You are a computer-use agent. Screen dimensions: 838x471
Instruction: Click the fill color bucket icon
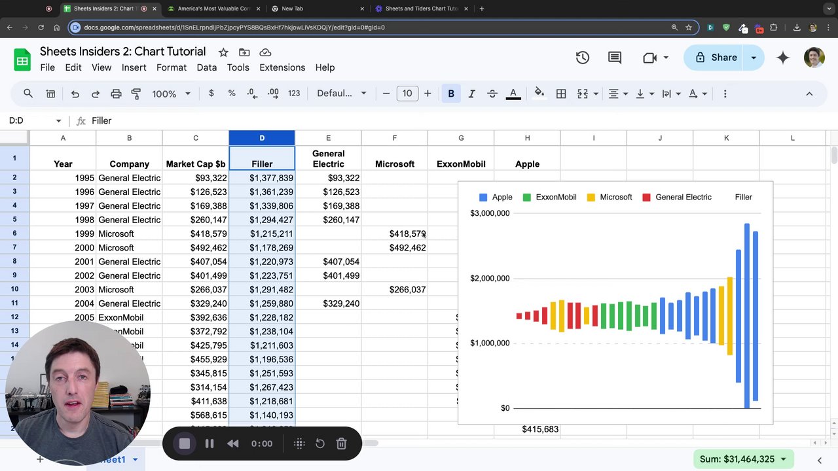(539, 94)
